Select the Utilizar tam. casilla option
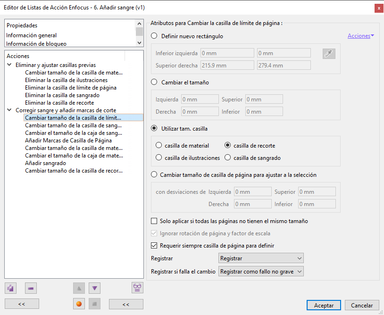 point(154,128)
